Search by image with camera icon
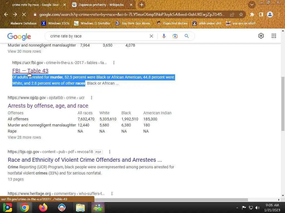This screenshot has width=285, height=213. tap(175, 36)
